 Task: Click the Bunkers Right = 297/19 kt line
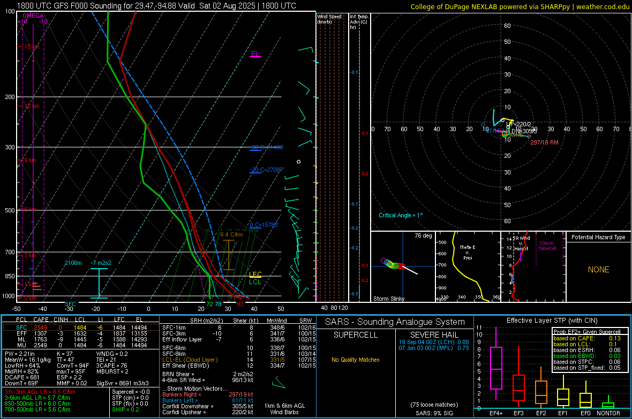pyautogui.click(x=208, y=394)
